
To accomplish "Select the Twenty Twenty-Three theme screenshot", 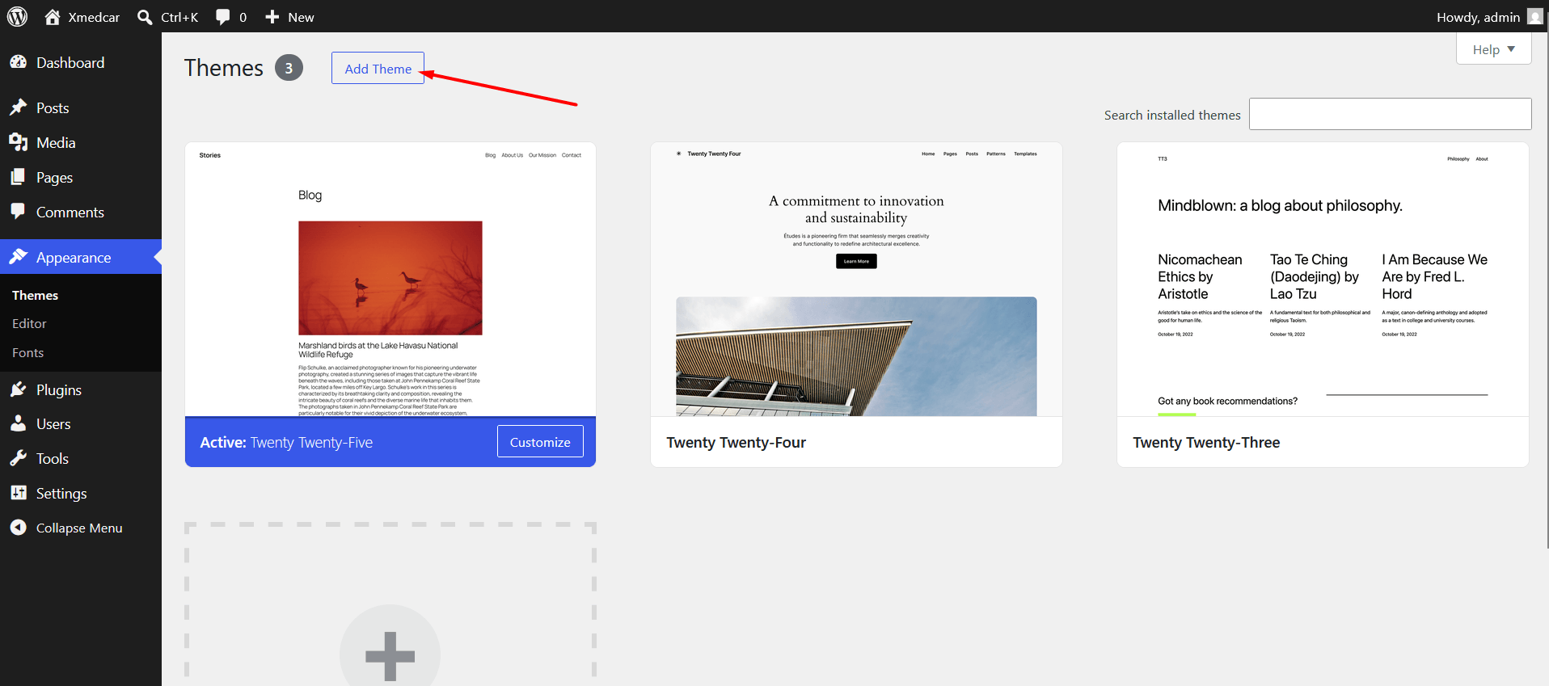I will [x=1323, y=280].
